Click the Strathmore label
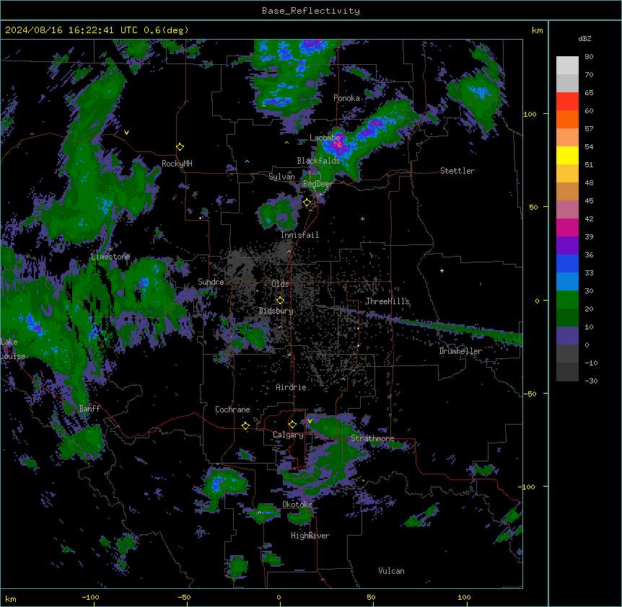622x607 pixels. point(372,438)
